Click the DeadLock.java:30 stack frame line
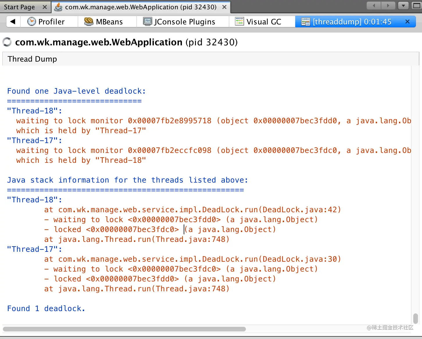Image resolution: width=422 pixels, height=339 pixels. point(193,259)
